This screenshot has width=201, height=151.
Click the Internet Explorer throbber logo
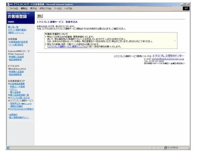tap(186, 8)
